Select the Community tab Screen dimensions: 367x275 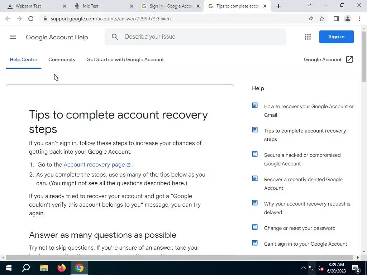coord(62,60)
